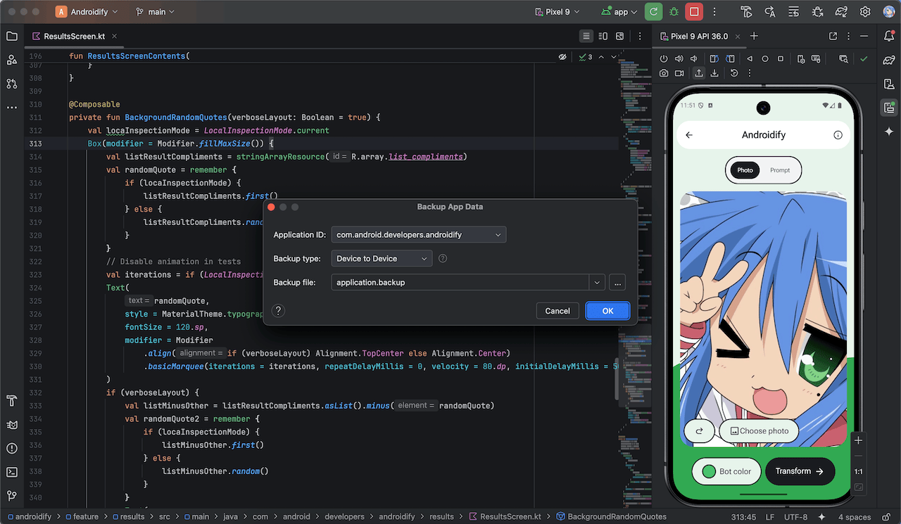Select the Prompt toggle in the emulator app

(x=780, y=170)
